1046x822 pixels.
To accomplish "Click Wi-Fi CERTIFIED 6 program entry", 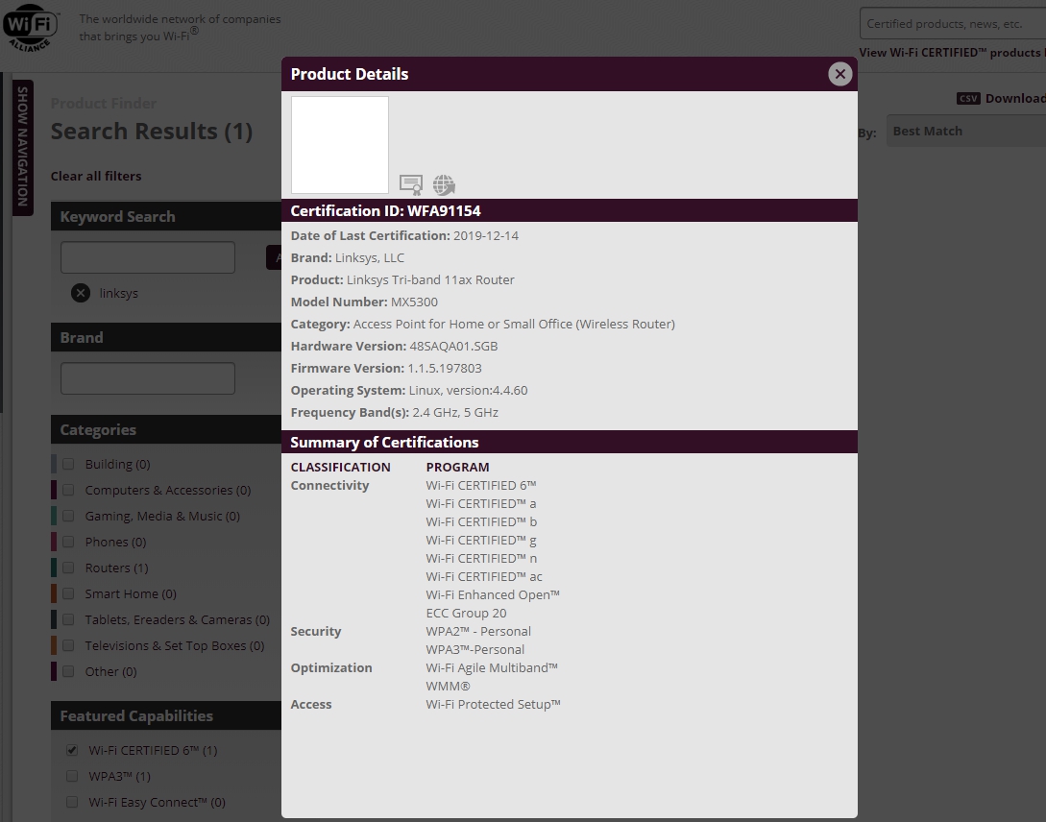I will coord(481,485).
